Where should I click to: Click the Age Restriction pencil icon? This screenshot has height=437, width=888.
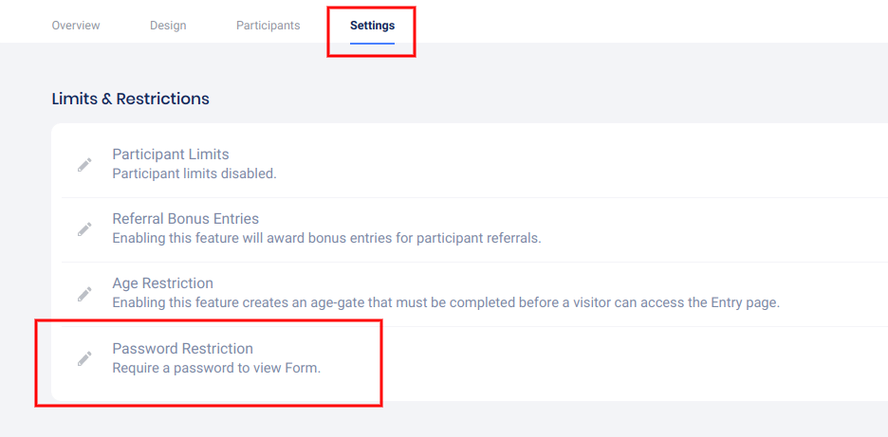(84, 294)
